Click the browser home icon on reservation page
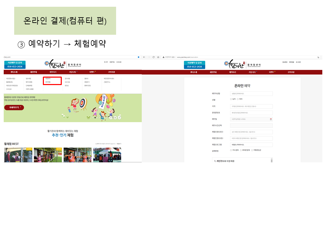This screenshot has height=243, width=324. pos(158,57)
